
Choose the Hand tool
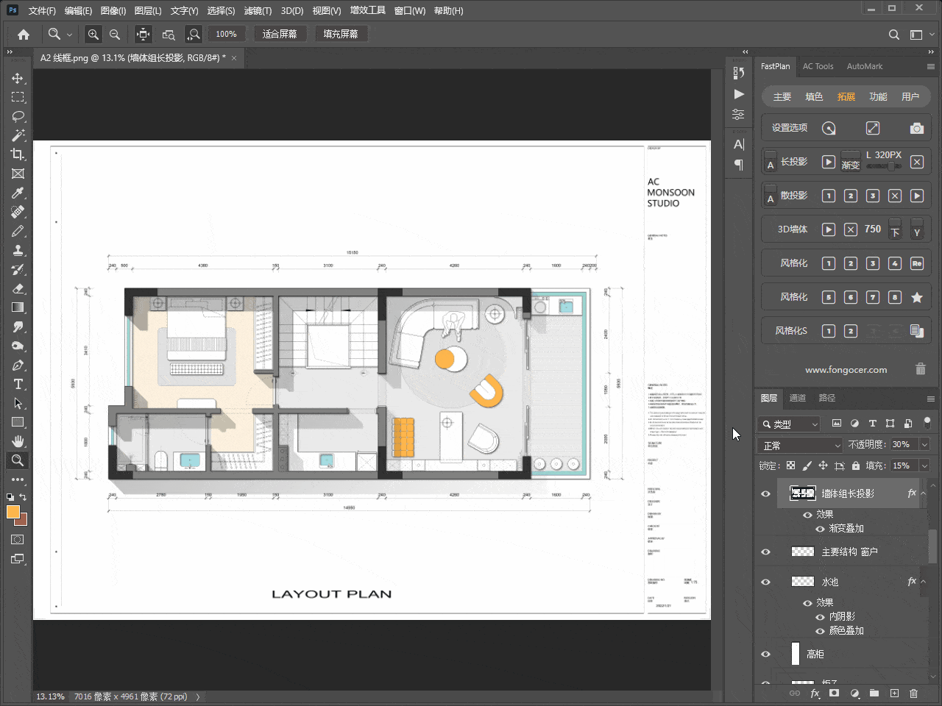[18, 441]
